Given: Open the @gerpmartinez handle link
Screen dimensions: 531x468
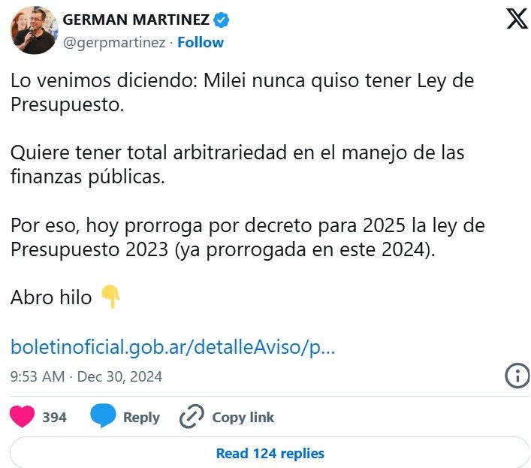Looking at the screenshot, I should [113, 42].
